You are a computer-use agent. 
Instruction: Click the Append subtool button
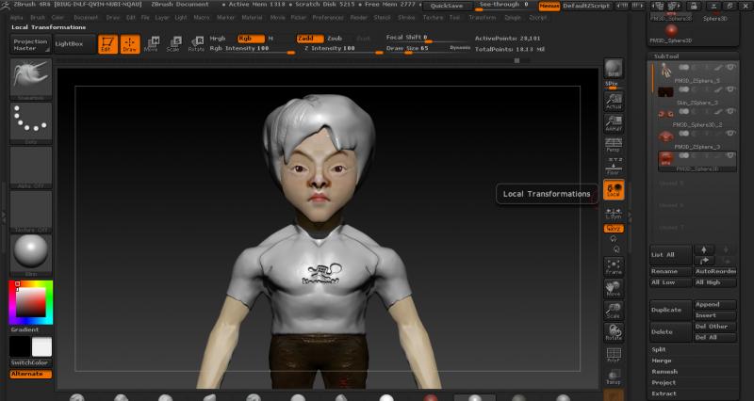[715, 304]
